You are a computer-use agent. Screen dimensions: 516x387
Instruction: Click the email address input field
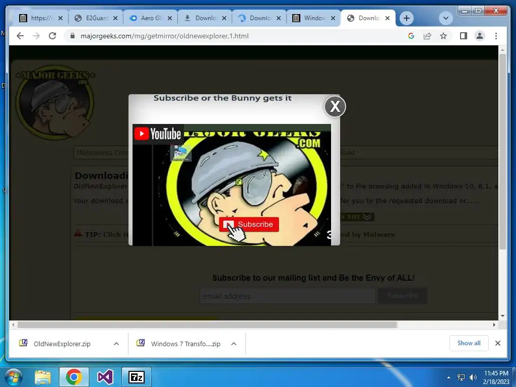[288, 296]
